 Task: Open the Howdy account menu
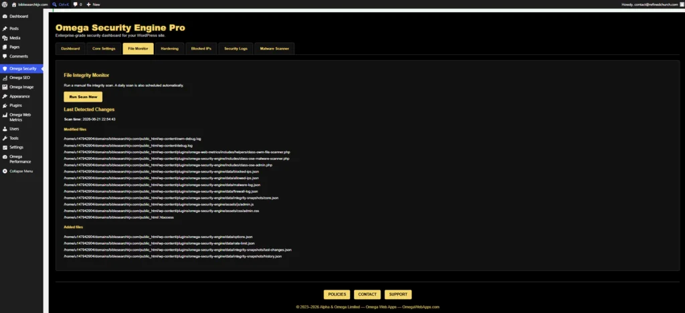(653, 5)
